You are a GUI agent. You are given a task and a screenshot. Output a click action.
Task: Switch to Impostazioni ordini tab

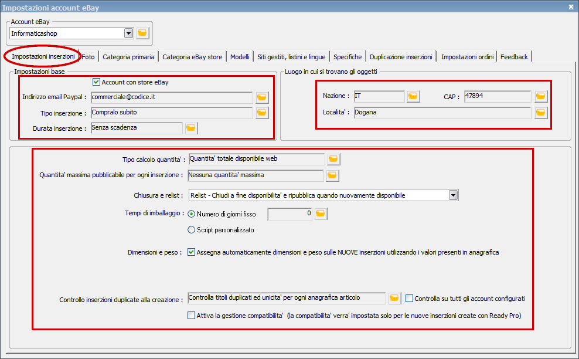coord(468,57)
